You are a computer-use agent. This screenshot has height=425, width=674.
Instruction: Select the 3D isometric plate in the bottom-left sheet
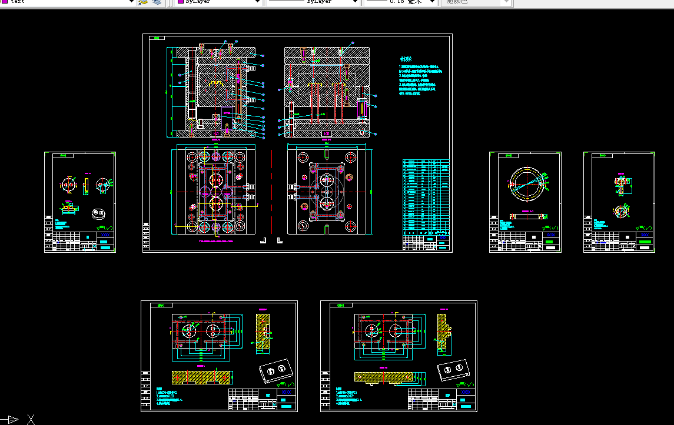[x=276, y=371]
